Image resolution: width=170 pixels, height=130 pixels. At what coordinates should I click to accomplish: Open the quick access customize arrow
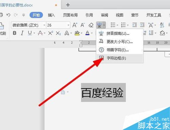pos(23,15)
